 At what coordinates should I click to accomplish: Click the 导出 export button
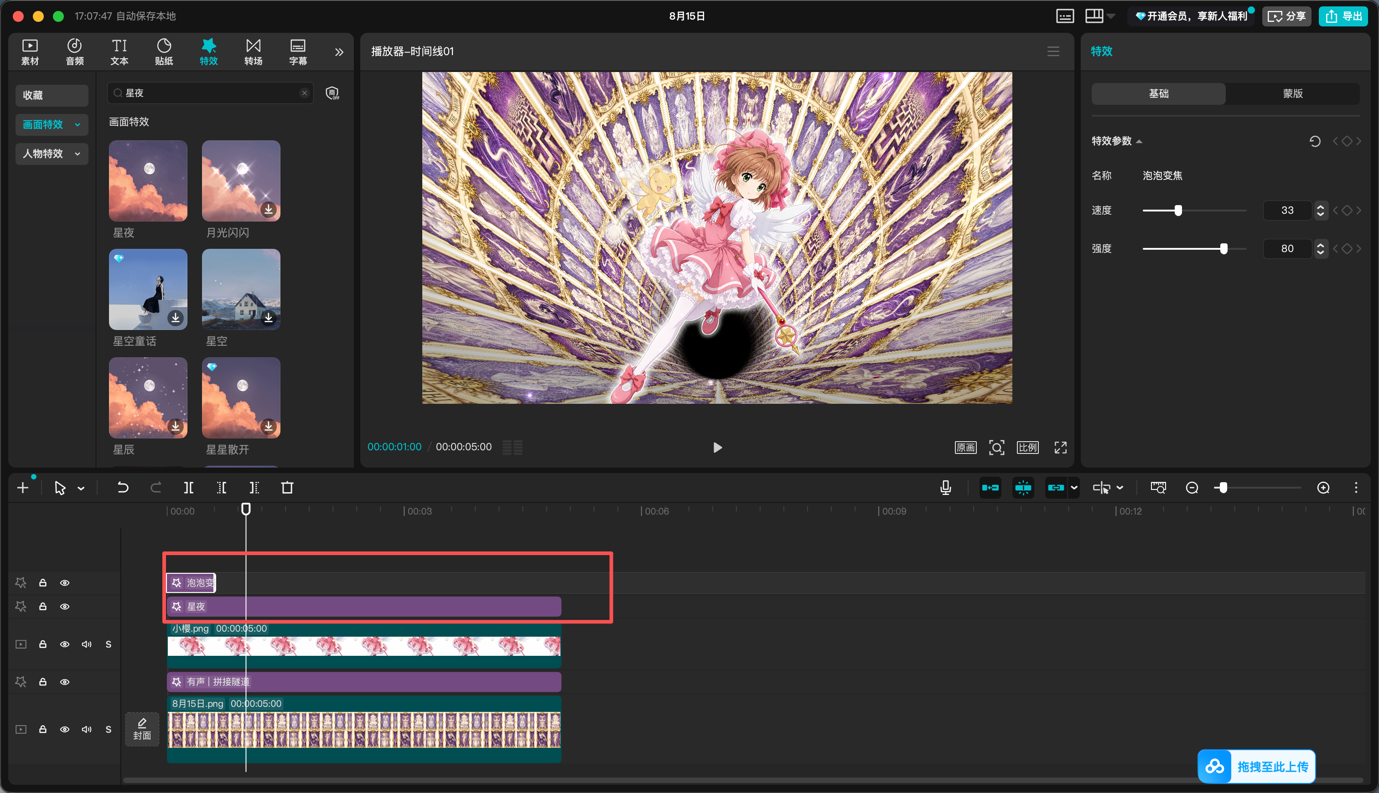(x=1343, y=16)
